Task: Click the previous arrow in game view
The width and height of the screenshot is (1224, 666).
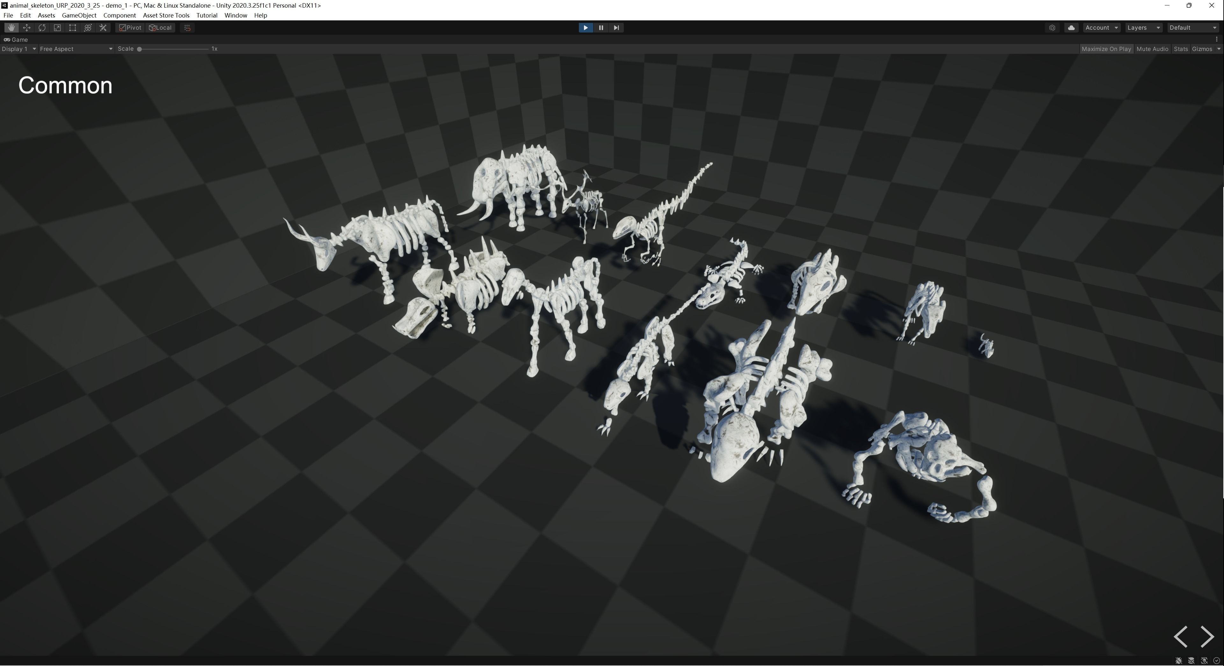Action: (x=1181, y=637)
